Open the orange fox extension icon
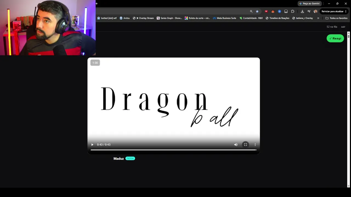Screen dimensions: 351x197 tap(273, 11)
